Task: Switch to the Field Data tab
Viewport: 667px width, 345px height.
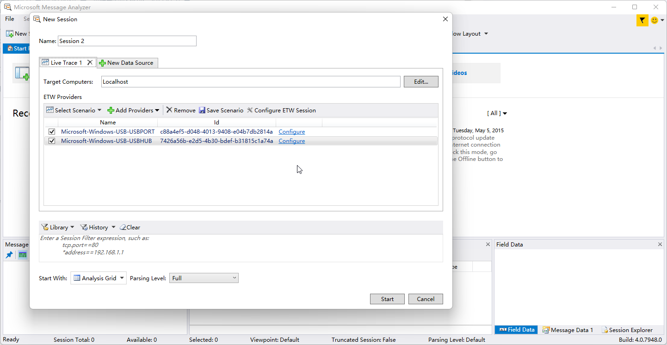Action: 517,330
